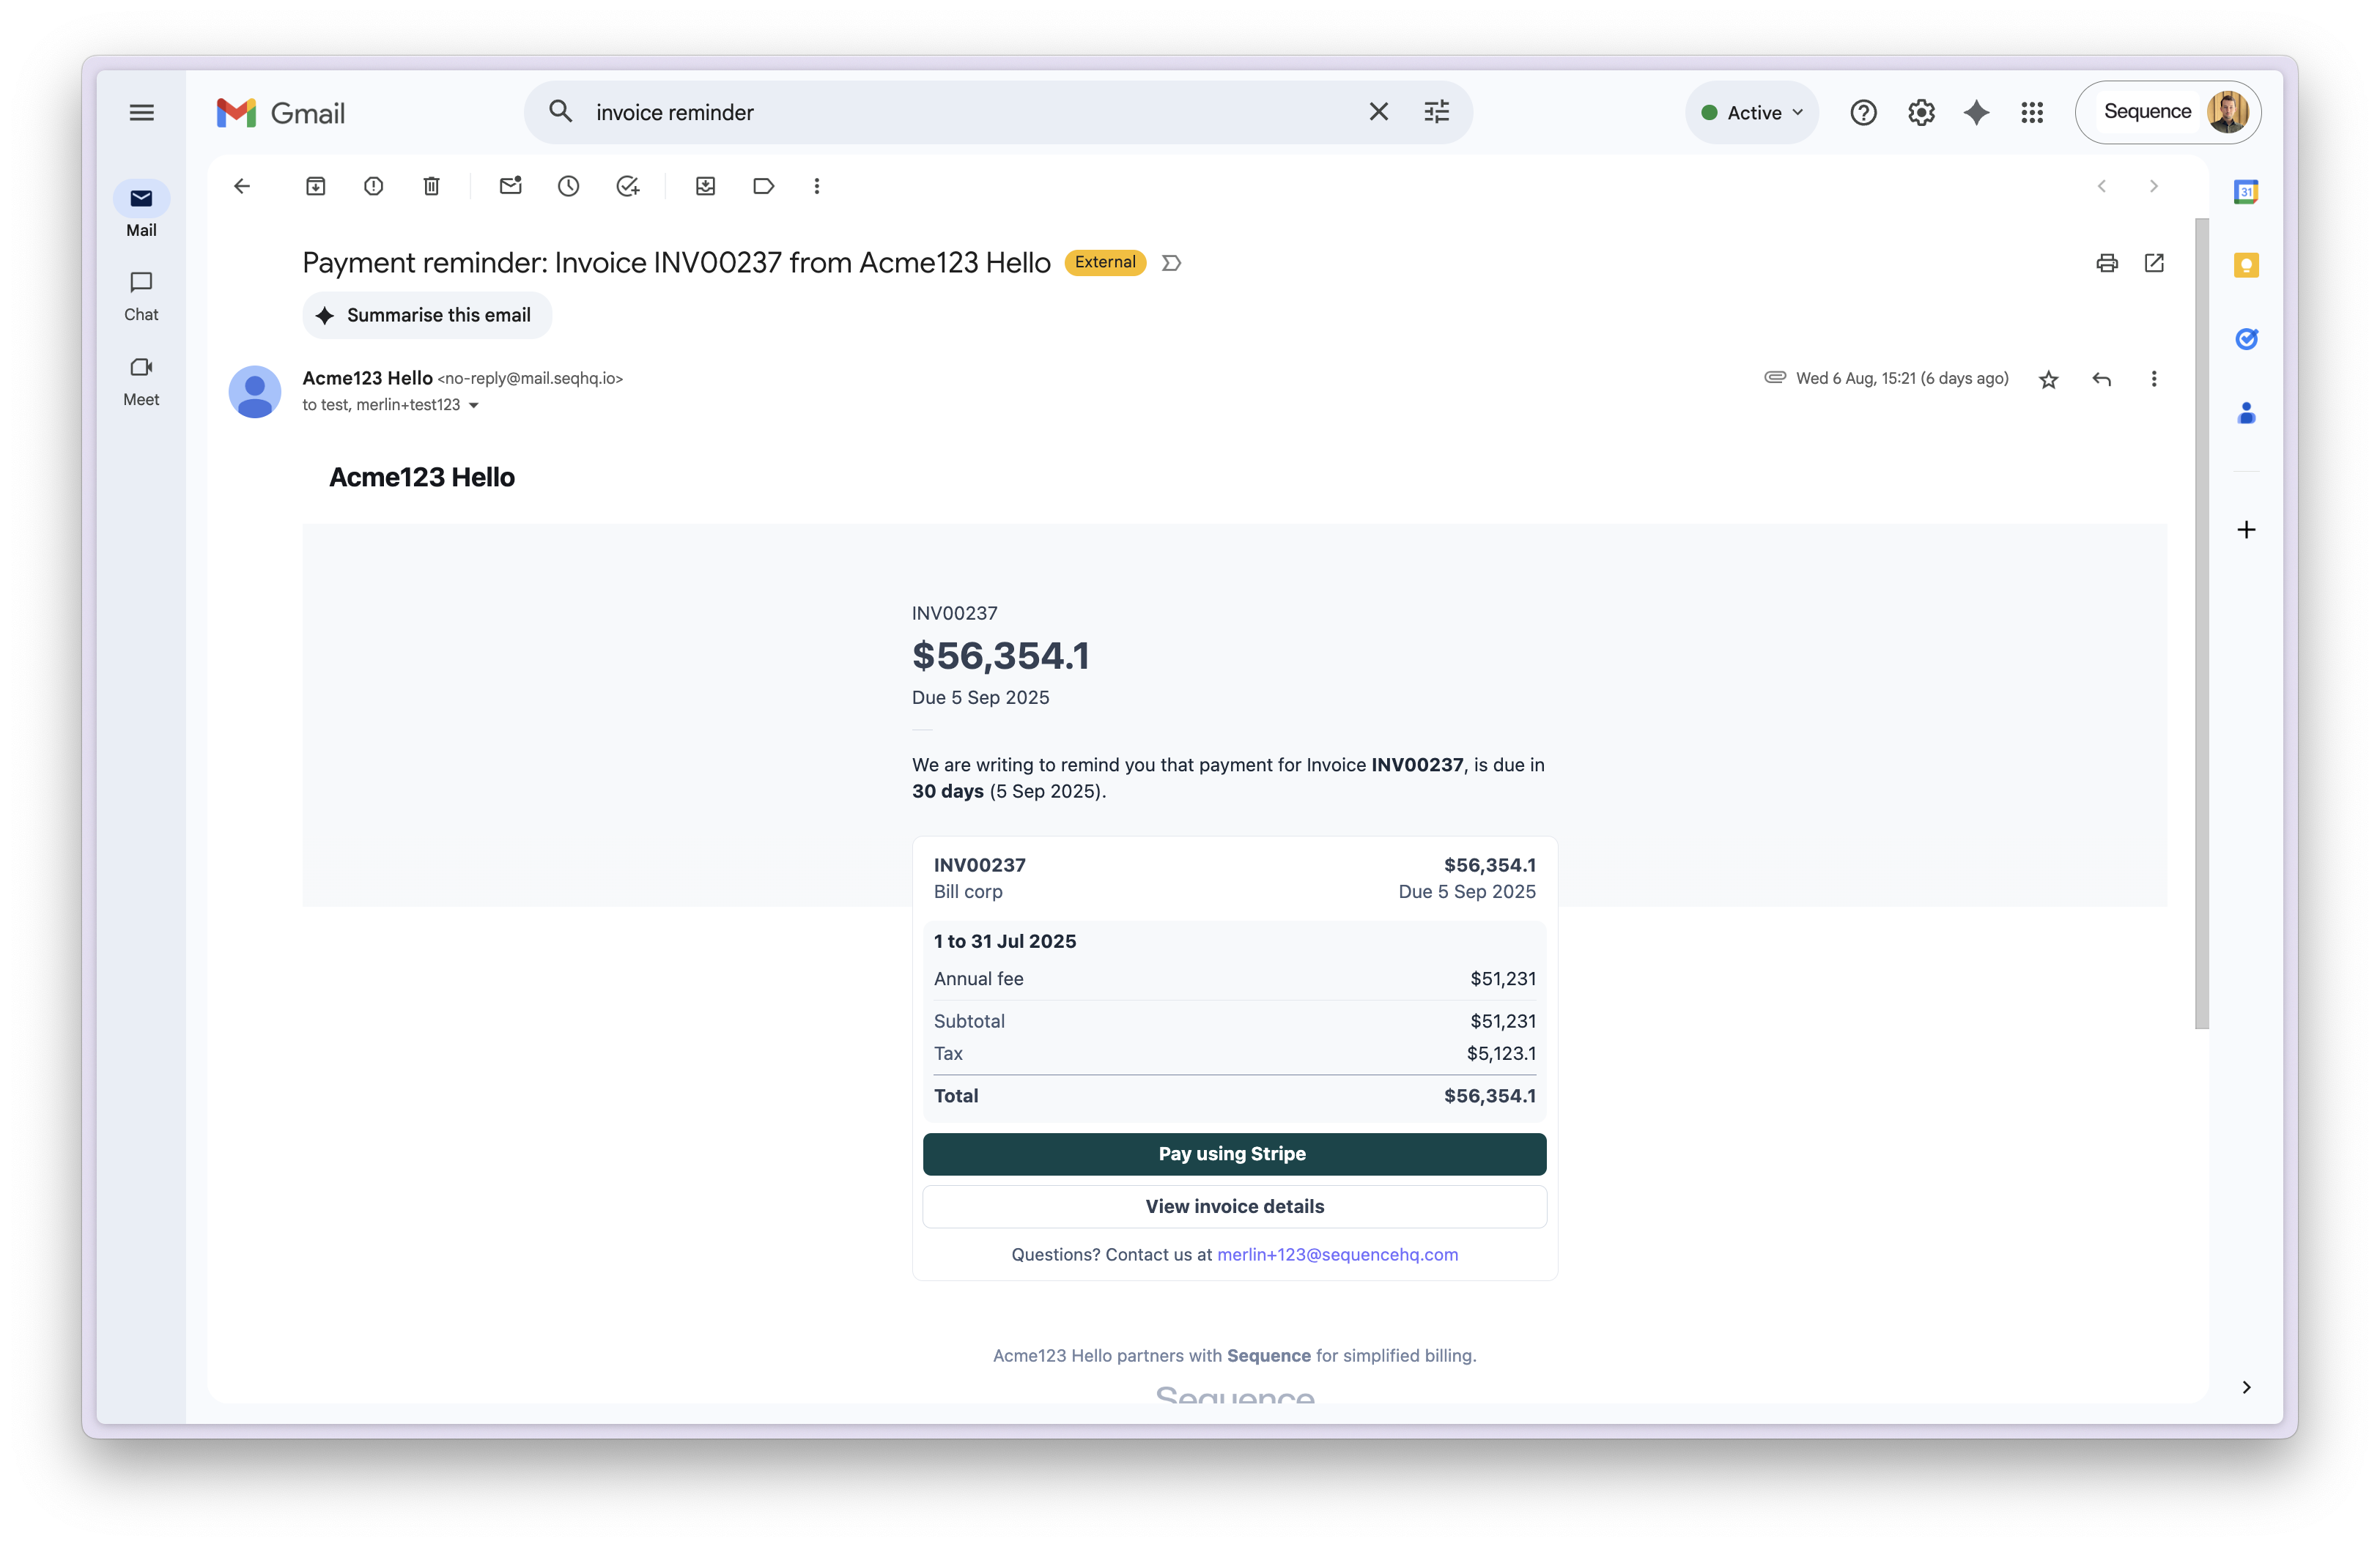Screen dimensions: 2380x1547
Task: Report the email as spam
Action: click(373, 186)
